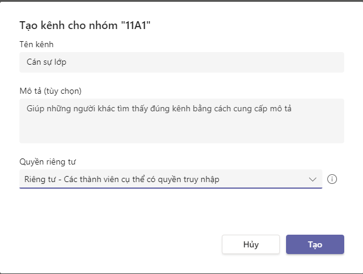The image size is (363, 274).
Task: Click the Quyền riêng tư label
Action: click(x=47, y=161)
